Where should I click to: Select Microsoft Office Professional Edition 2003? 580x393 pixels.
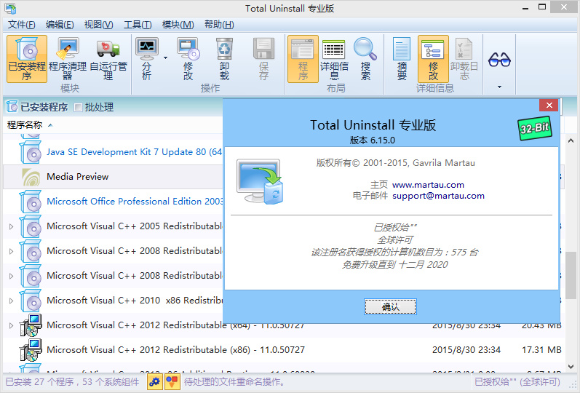135,202
